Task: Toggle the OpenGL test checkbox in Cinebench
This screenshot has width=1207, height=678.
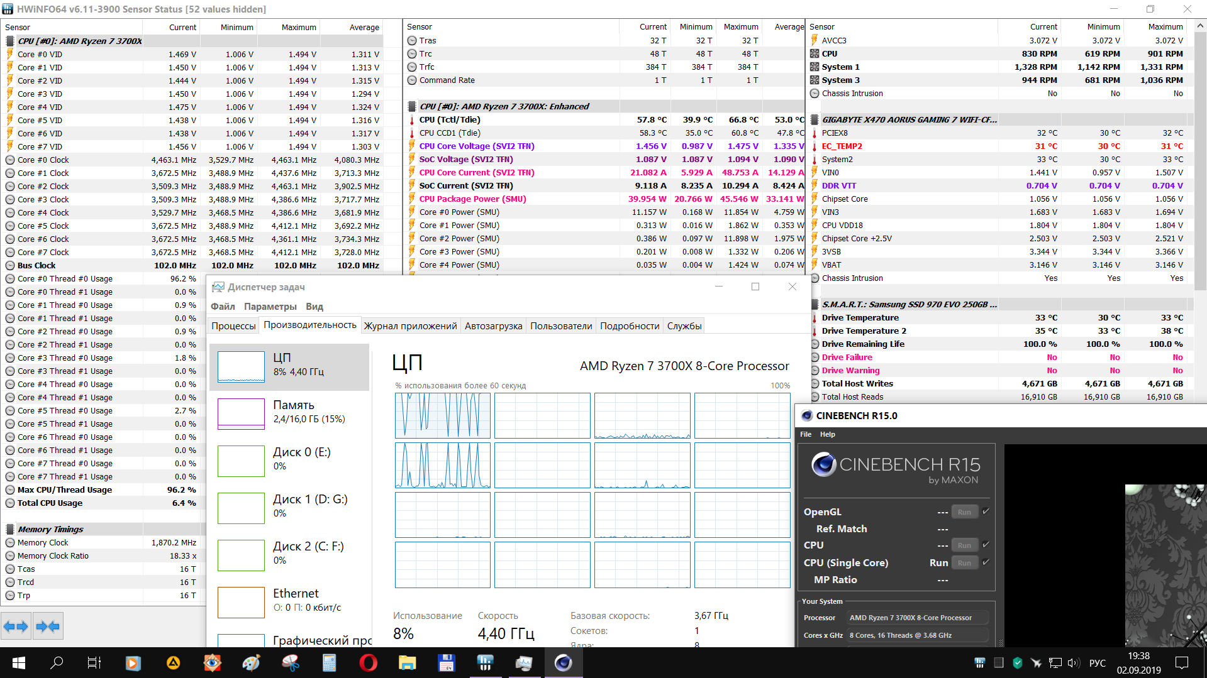Action: [986, 511]
